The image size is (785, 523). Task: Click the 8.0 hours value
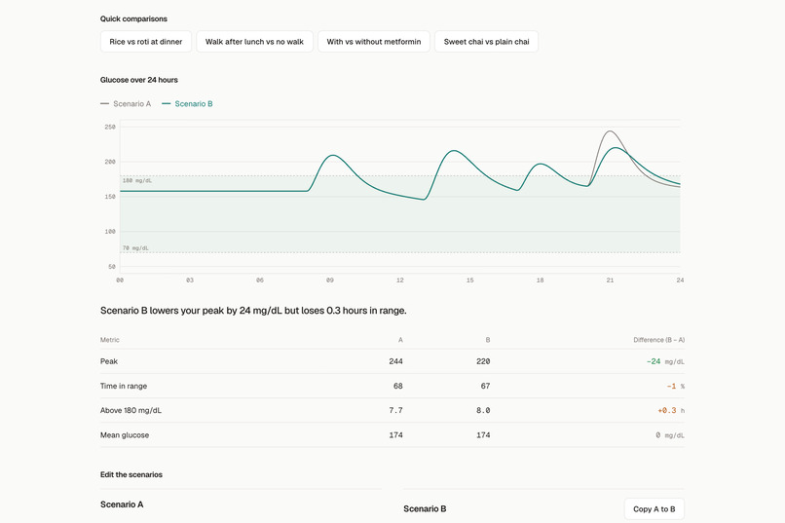click(x=483, y=410)
